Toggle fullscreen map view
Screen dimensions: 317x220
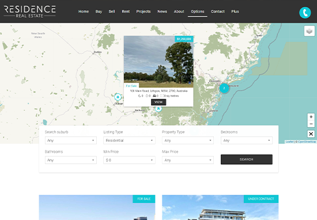point(311,134)
